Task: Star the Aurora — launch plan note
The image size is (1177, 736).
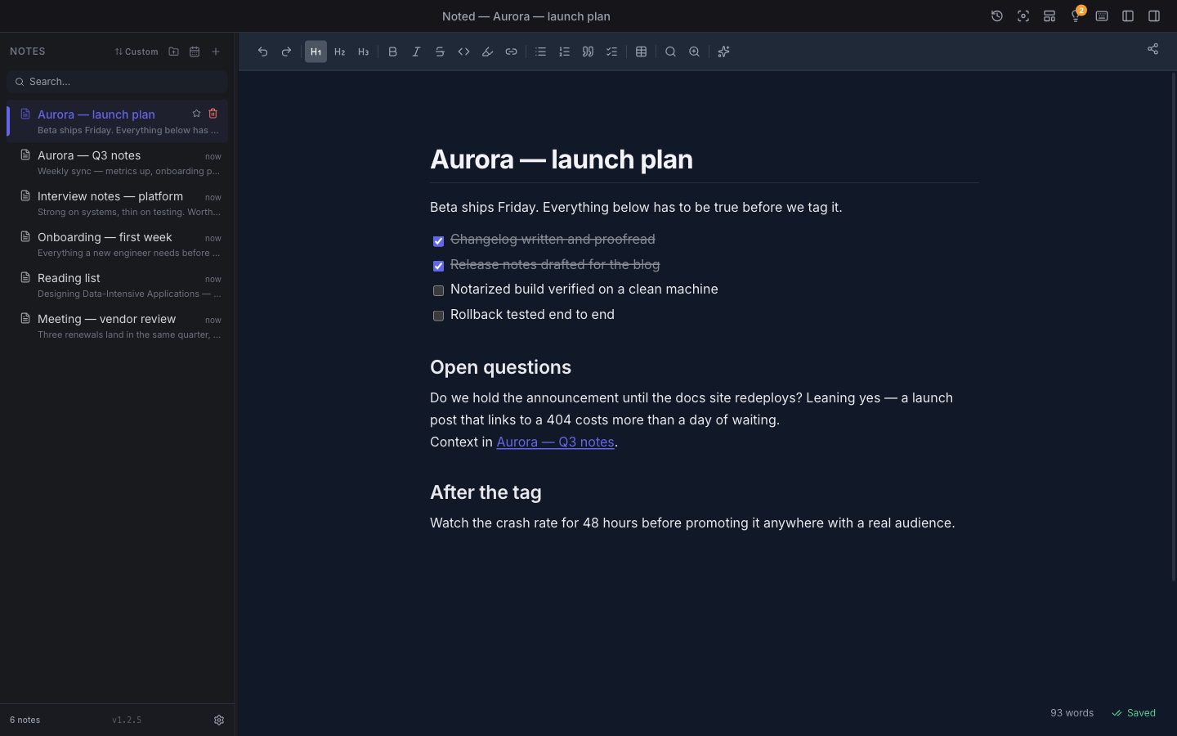Action: (x=196, y=114)
